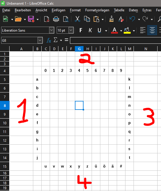Image resolution: width=161 pixels, height=191 pixels.
Task: Click the Print icon in toolbar
Action: (56, 19)
